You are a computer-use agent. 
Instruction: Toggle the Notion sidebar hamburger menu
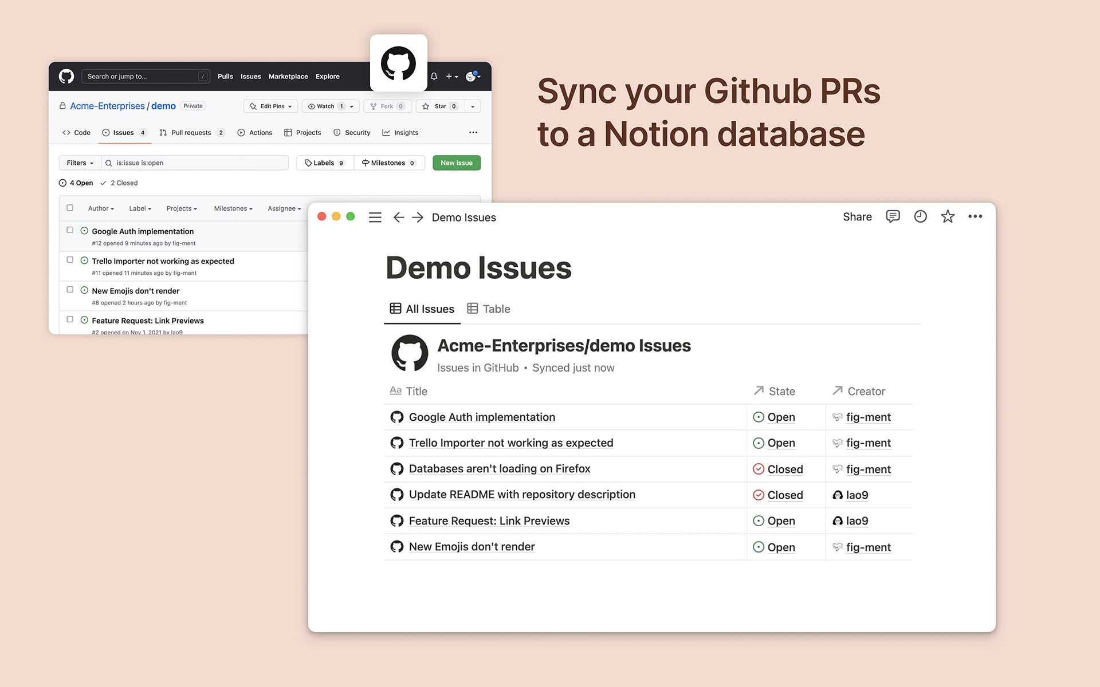click(x=375, y=218)
